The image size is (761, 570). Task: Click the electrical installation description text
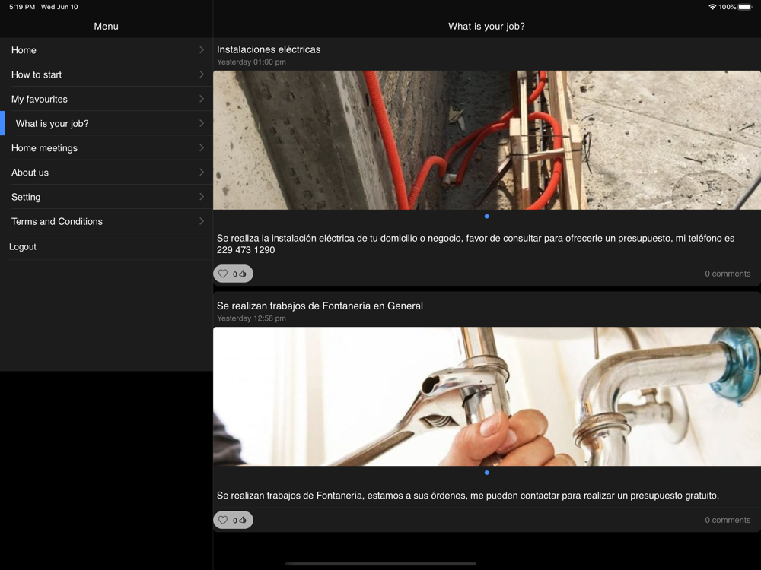coord(476,244)
